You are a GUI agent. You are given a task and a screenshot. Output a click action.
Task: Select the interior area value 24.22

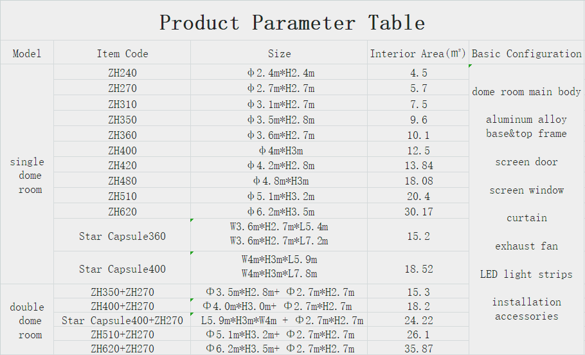(418, 320)
